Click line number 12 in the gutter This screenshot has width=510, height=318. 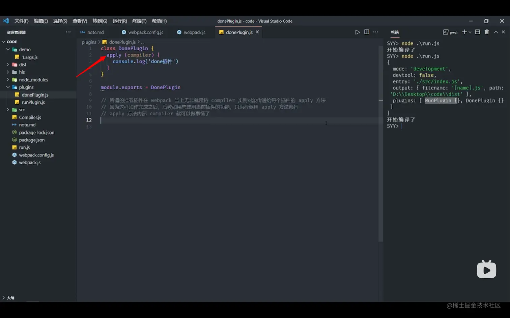click(89, 120)
